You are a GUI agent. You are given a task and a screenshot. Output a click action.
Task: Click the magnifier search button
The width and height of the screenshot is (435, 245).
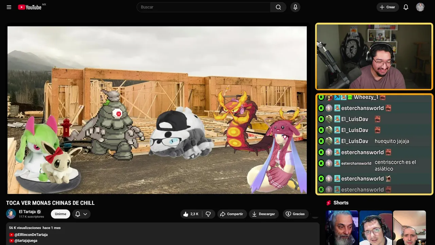[278, 7]
